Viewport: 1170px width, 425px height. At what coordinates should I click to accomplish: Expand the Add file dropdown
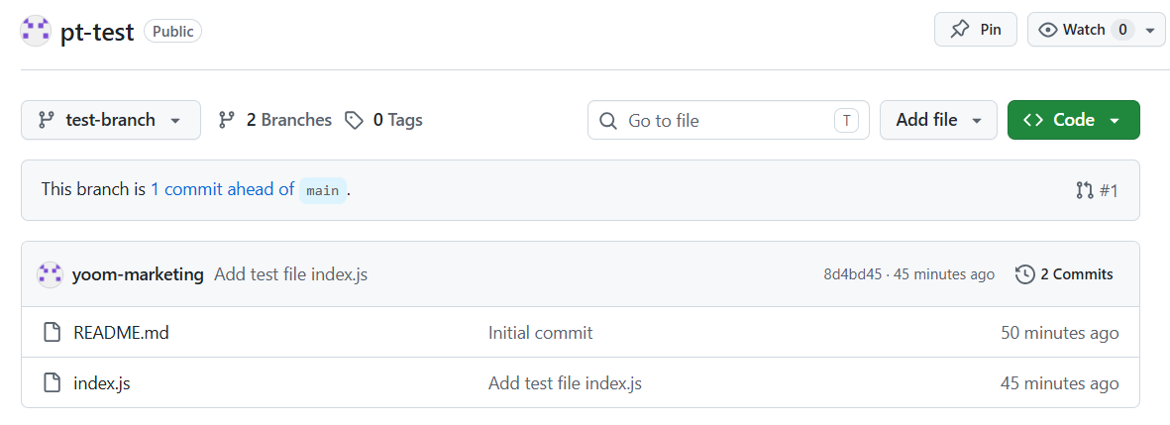(x=938, y=120)
